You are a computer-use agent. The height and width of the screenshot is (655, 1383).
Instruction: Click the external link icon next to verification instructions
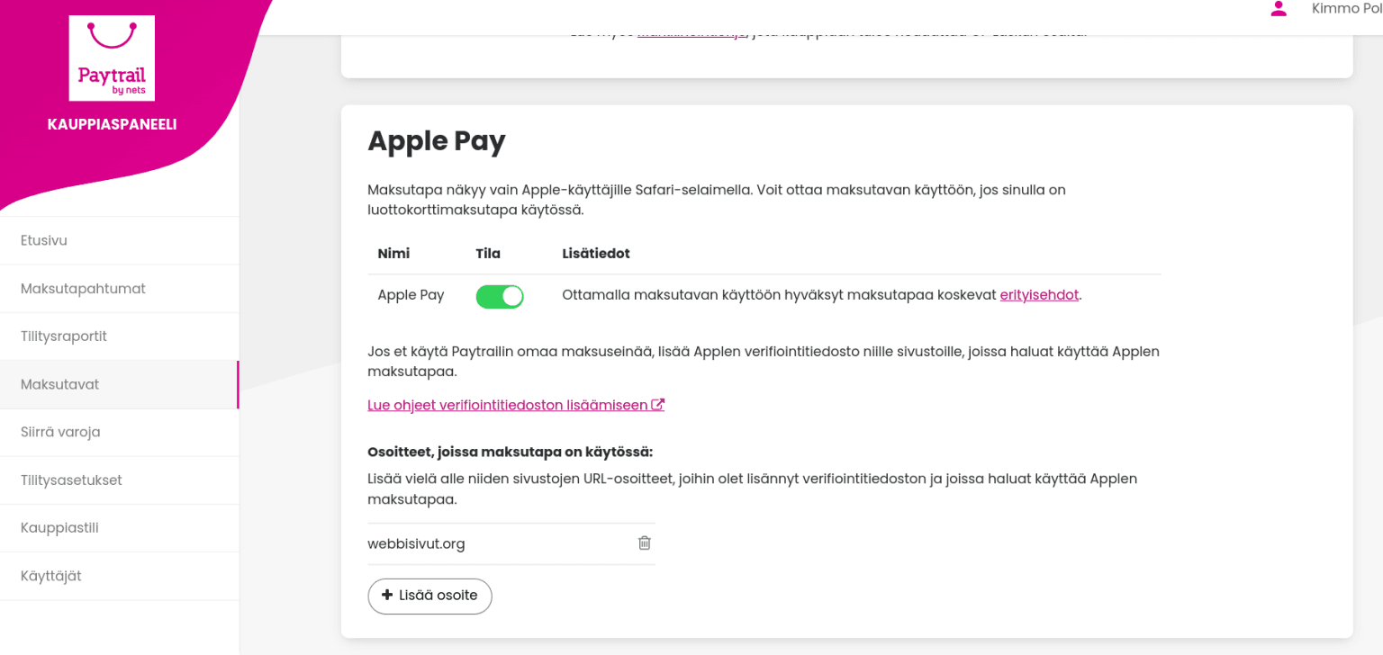click(659, 404)
